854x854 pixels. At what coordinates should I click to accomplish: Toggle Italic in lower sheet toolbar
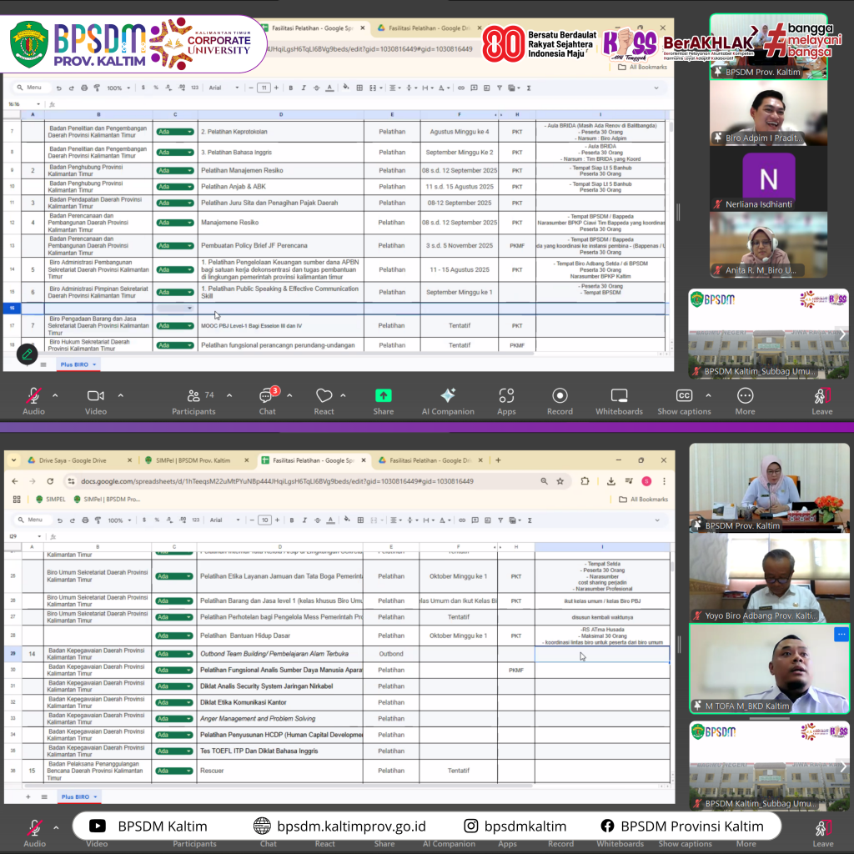point(304,520)
